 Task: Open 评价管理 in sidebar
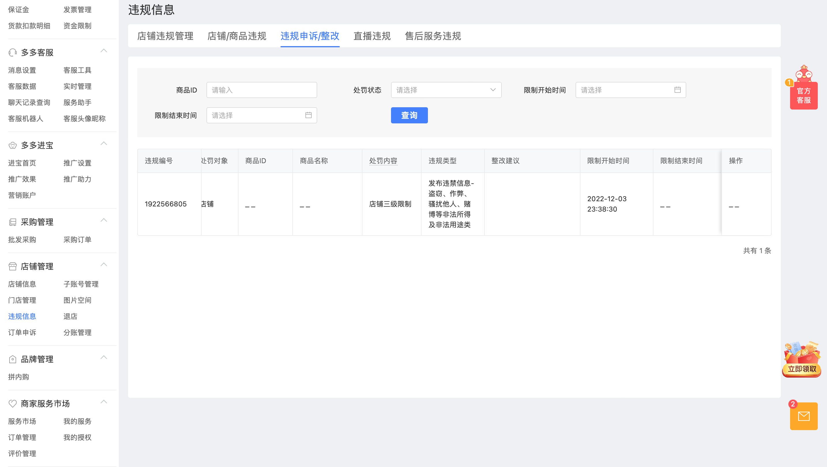(x=22, y=453)
